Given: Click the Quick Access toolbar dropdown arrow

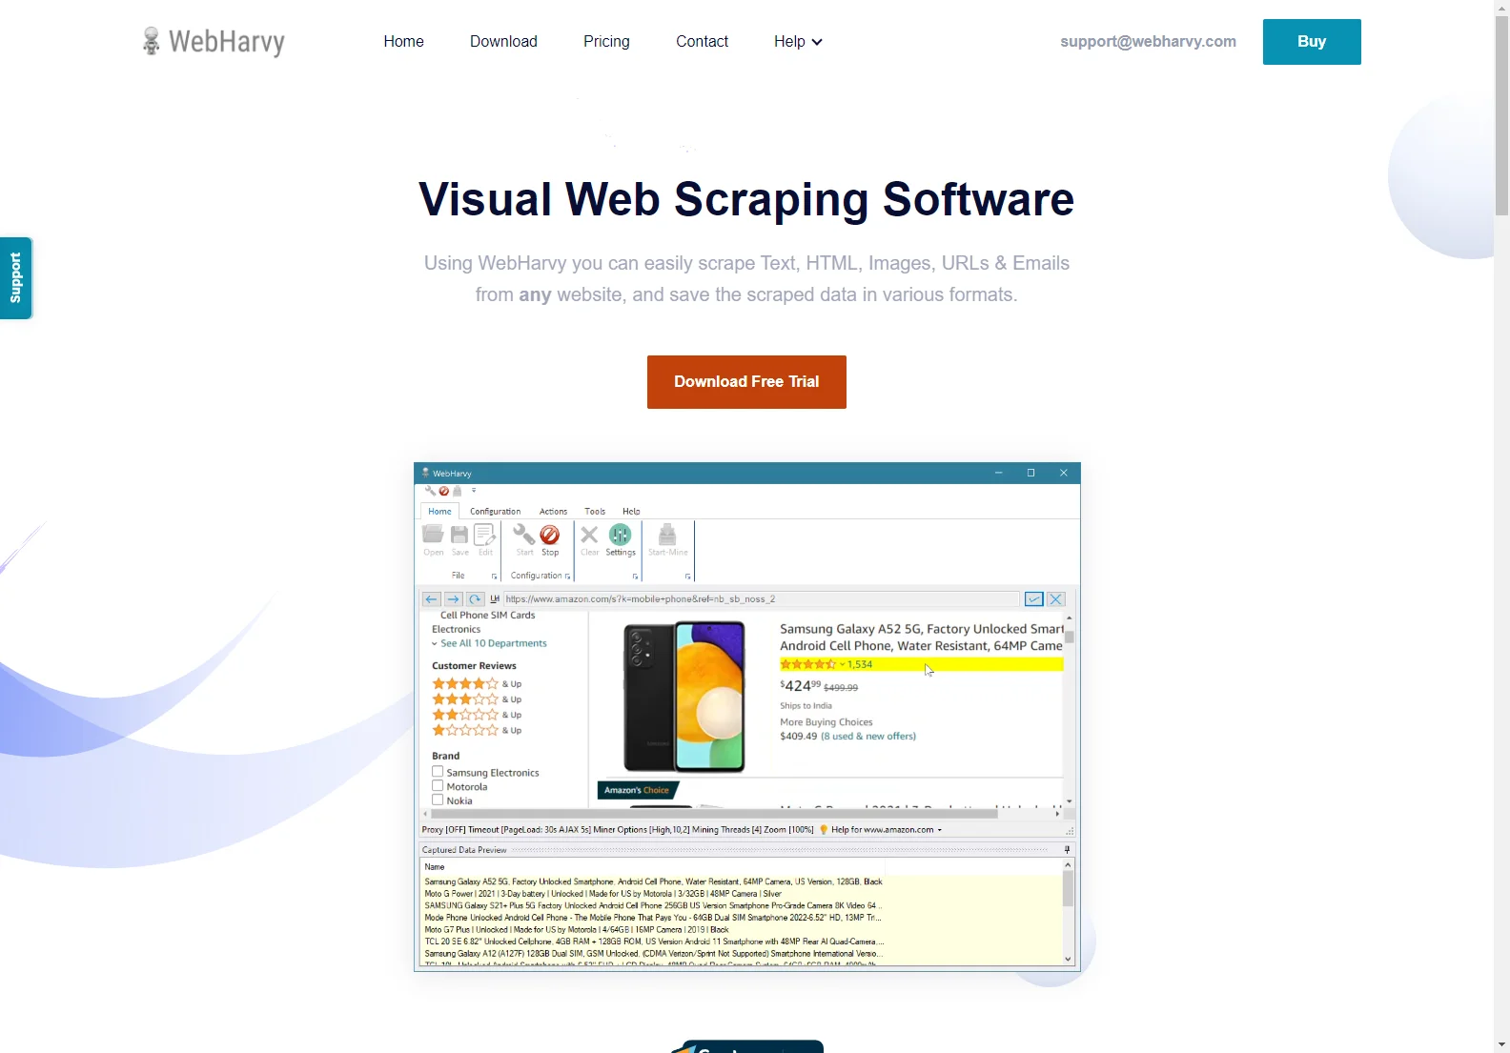Looking at the screenshot, I should pyautogui.click(x=474, y=491).
